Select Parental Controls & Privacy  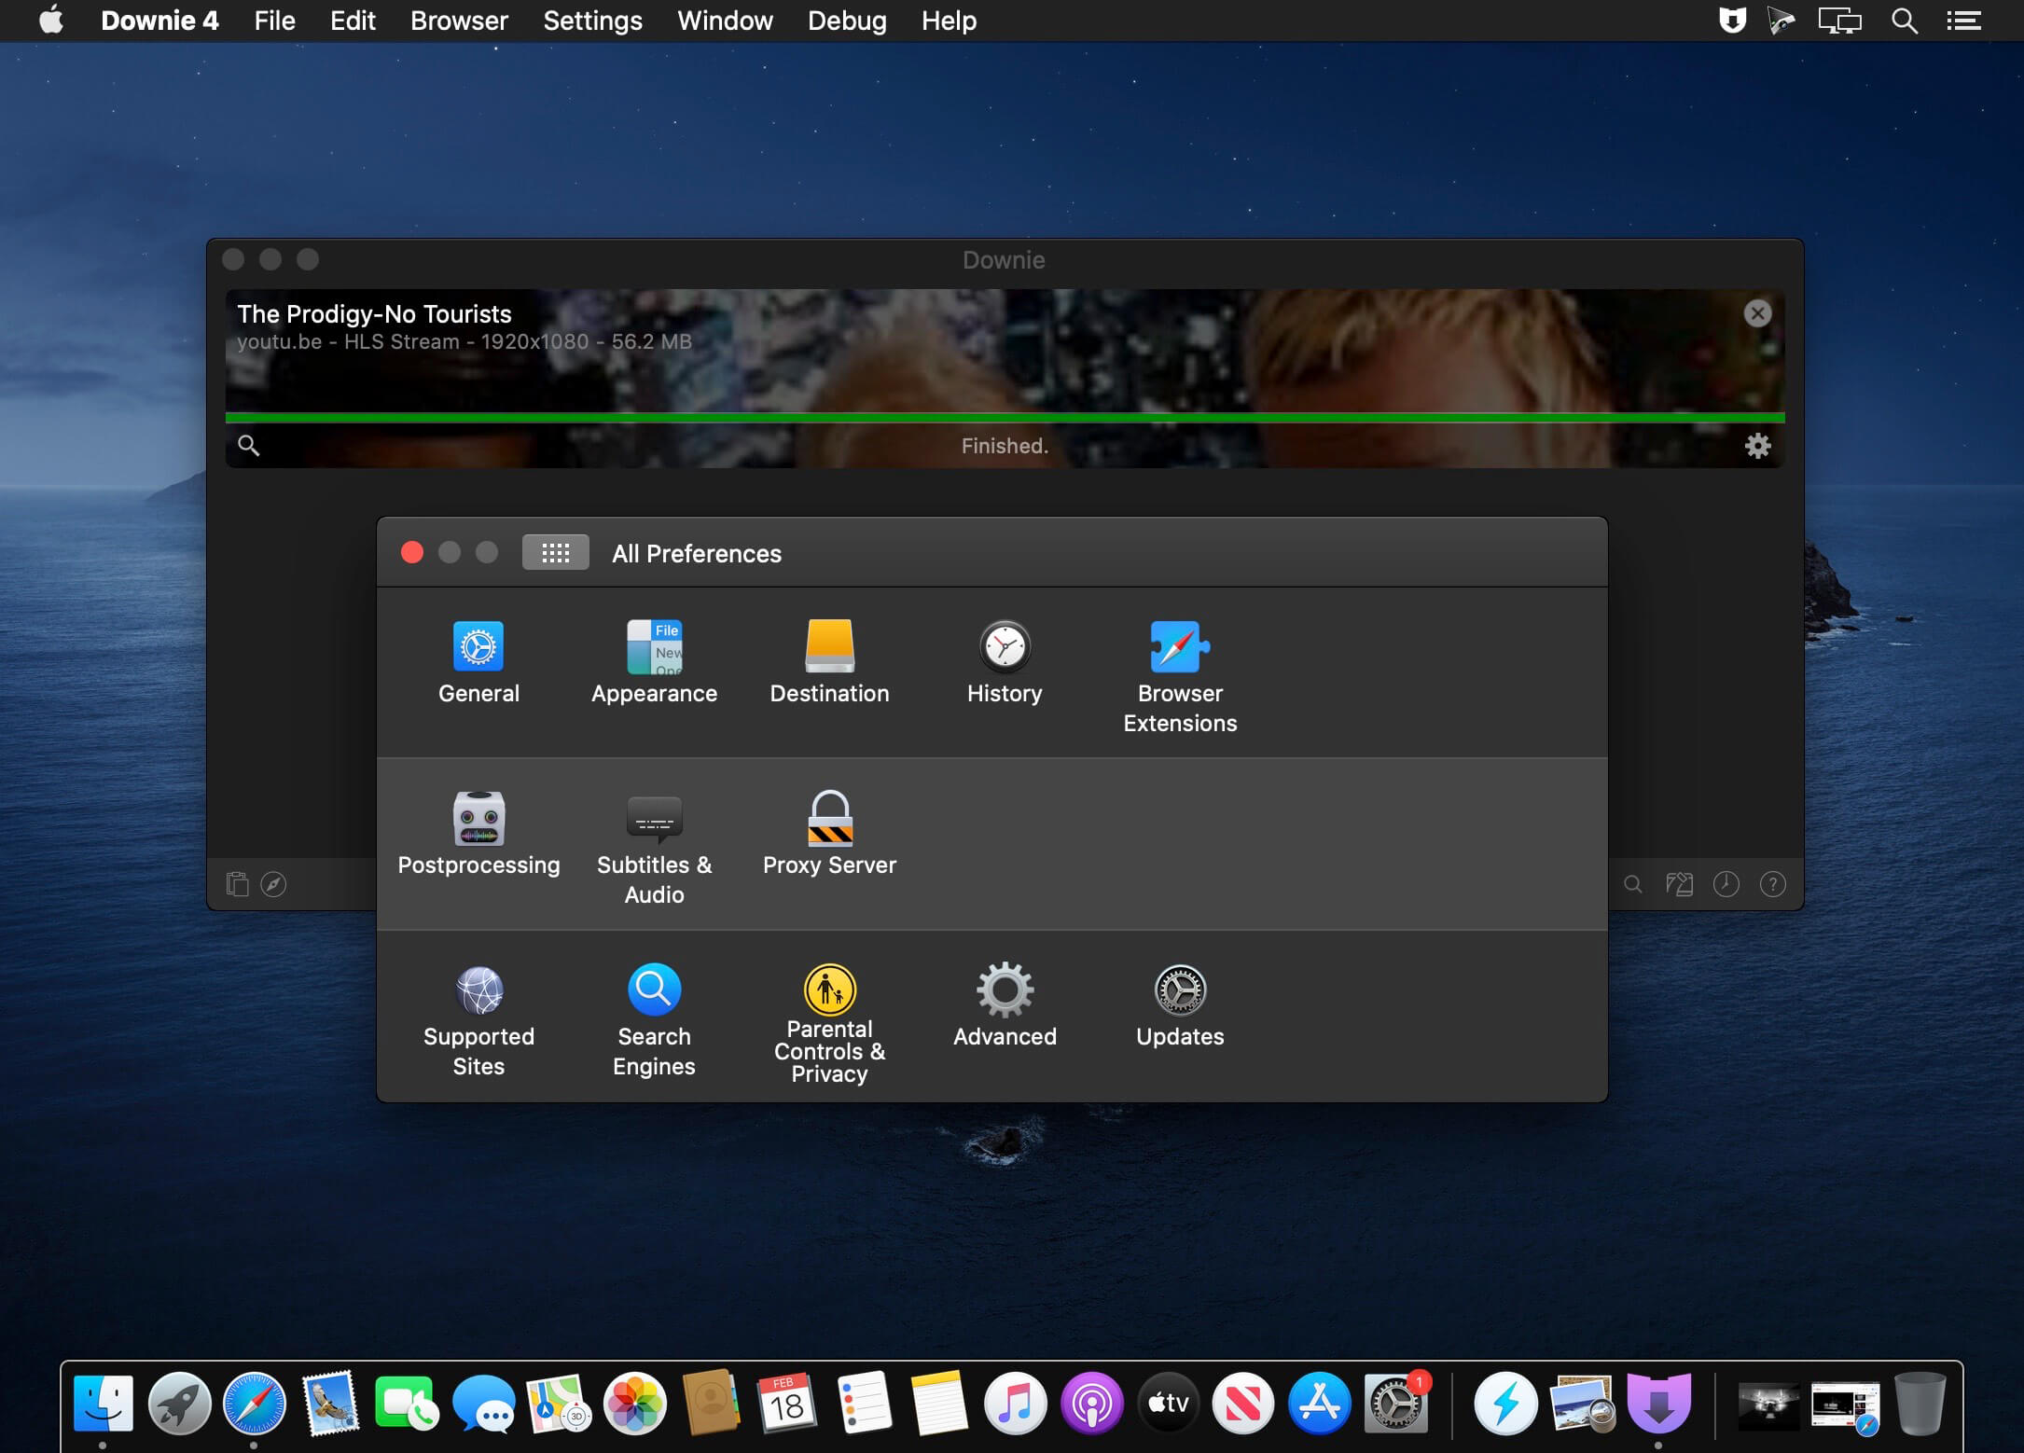828,1017
